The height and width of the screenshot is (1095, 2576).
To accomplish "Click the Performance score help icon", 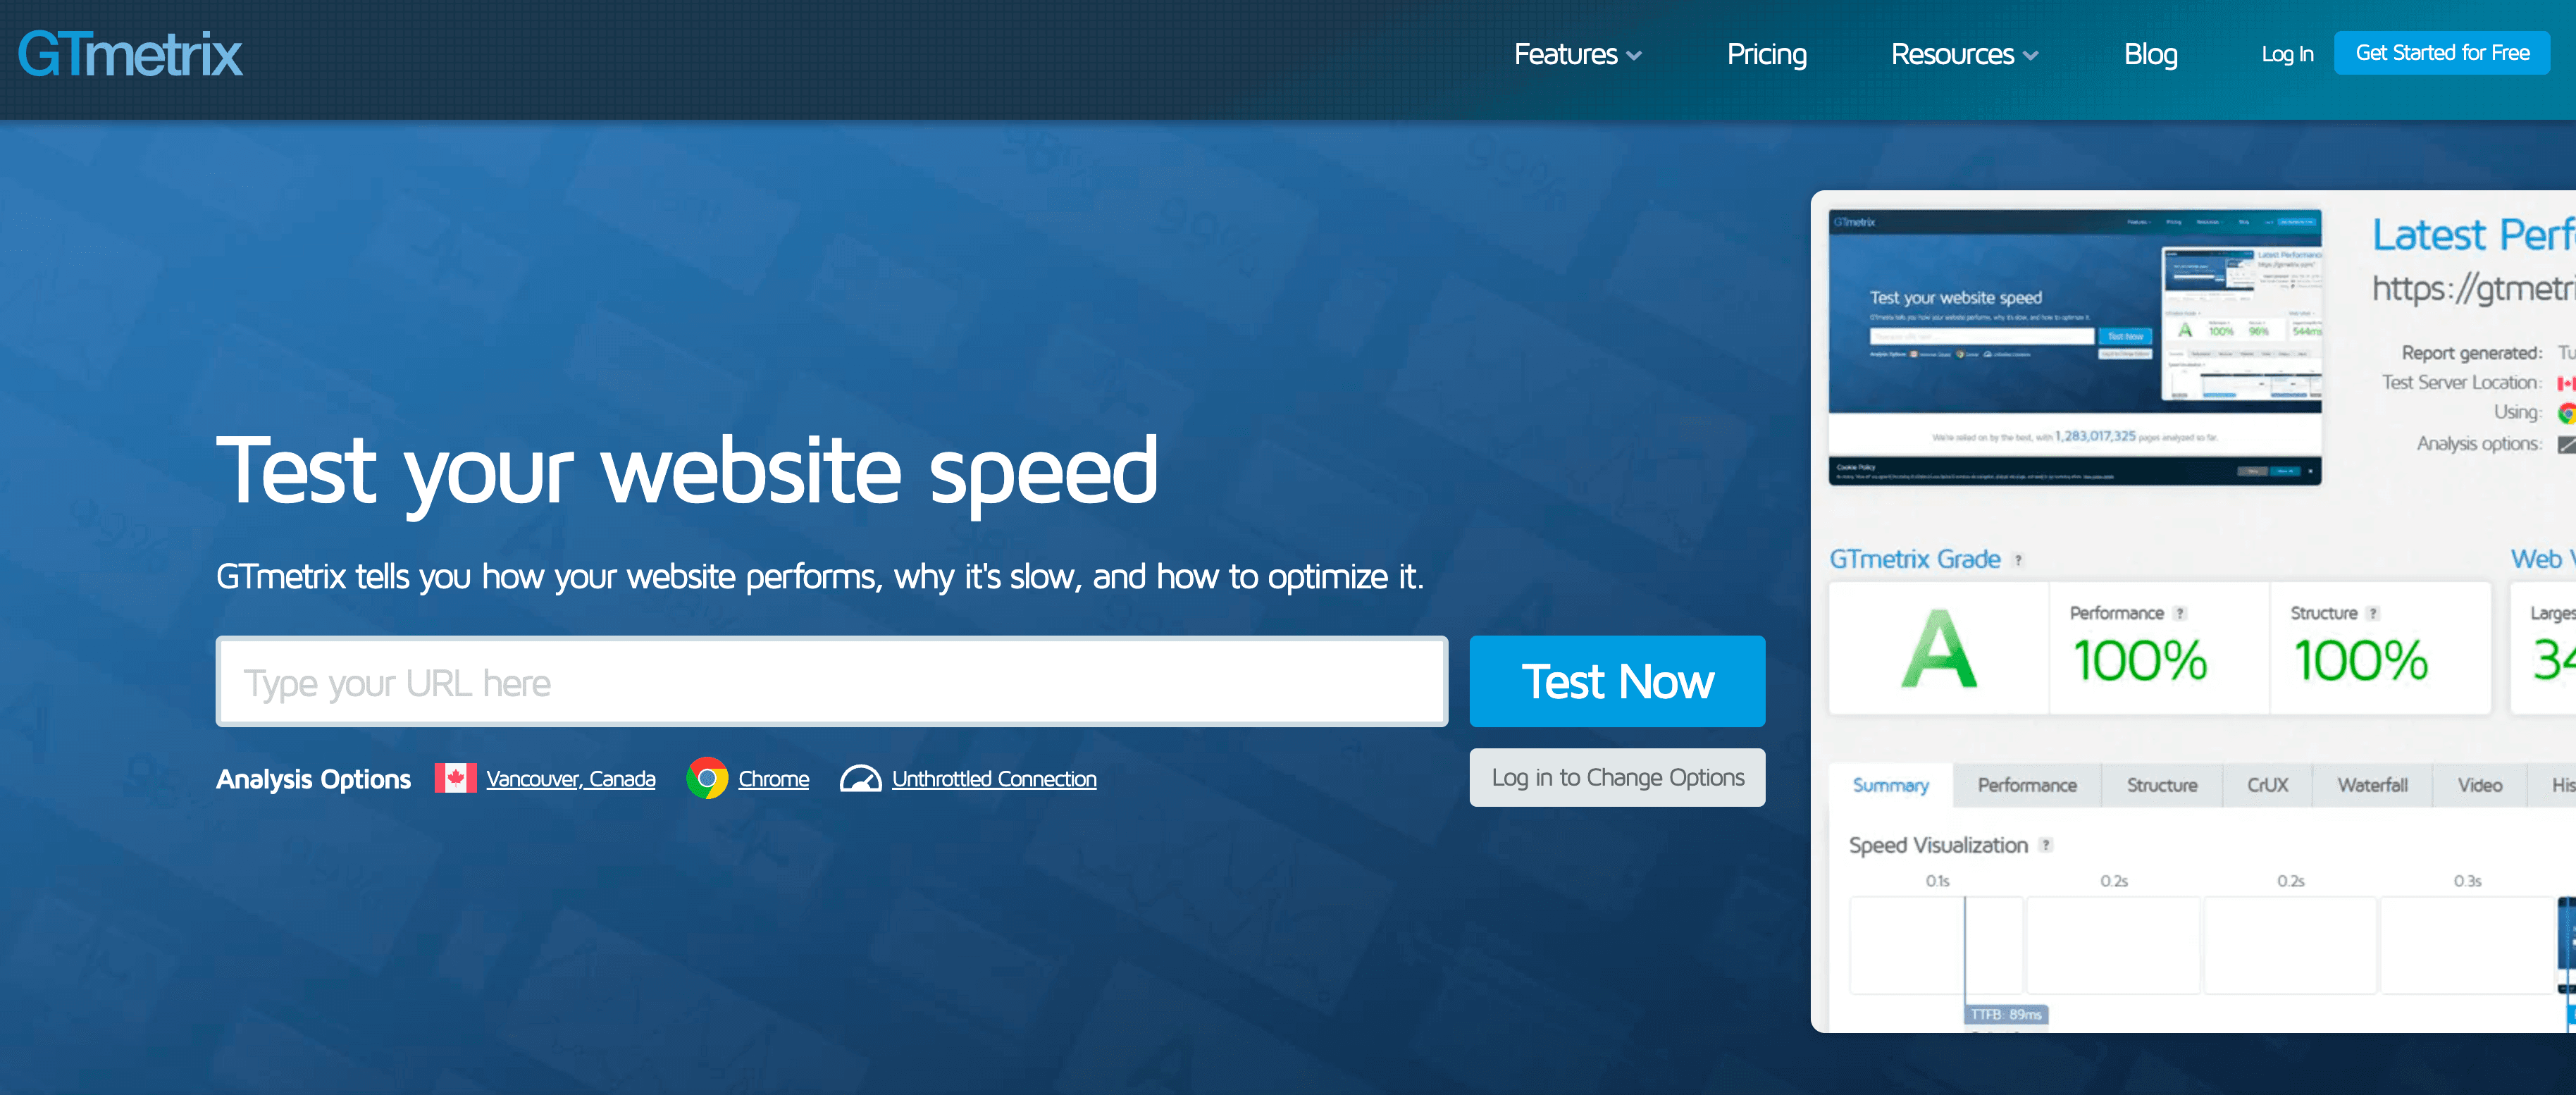I will click(x=2179, y=614).
